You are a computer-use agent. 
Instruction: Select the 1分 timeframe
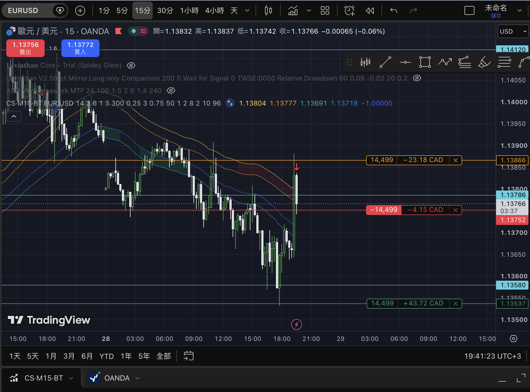(x=104, y=11)
